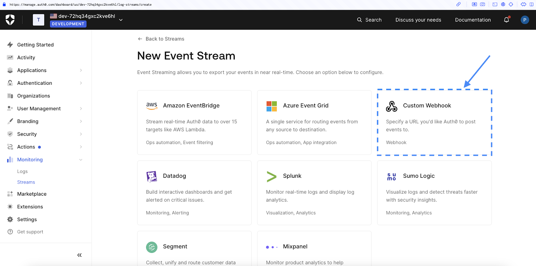Image resolution: width=536 pixels, height=266 pixels.
Task: Click the Getting Started lightning icon
Action: coord(10,45)
